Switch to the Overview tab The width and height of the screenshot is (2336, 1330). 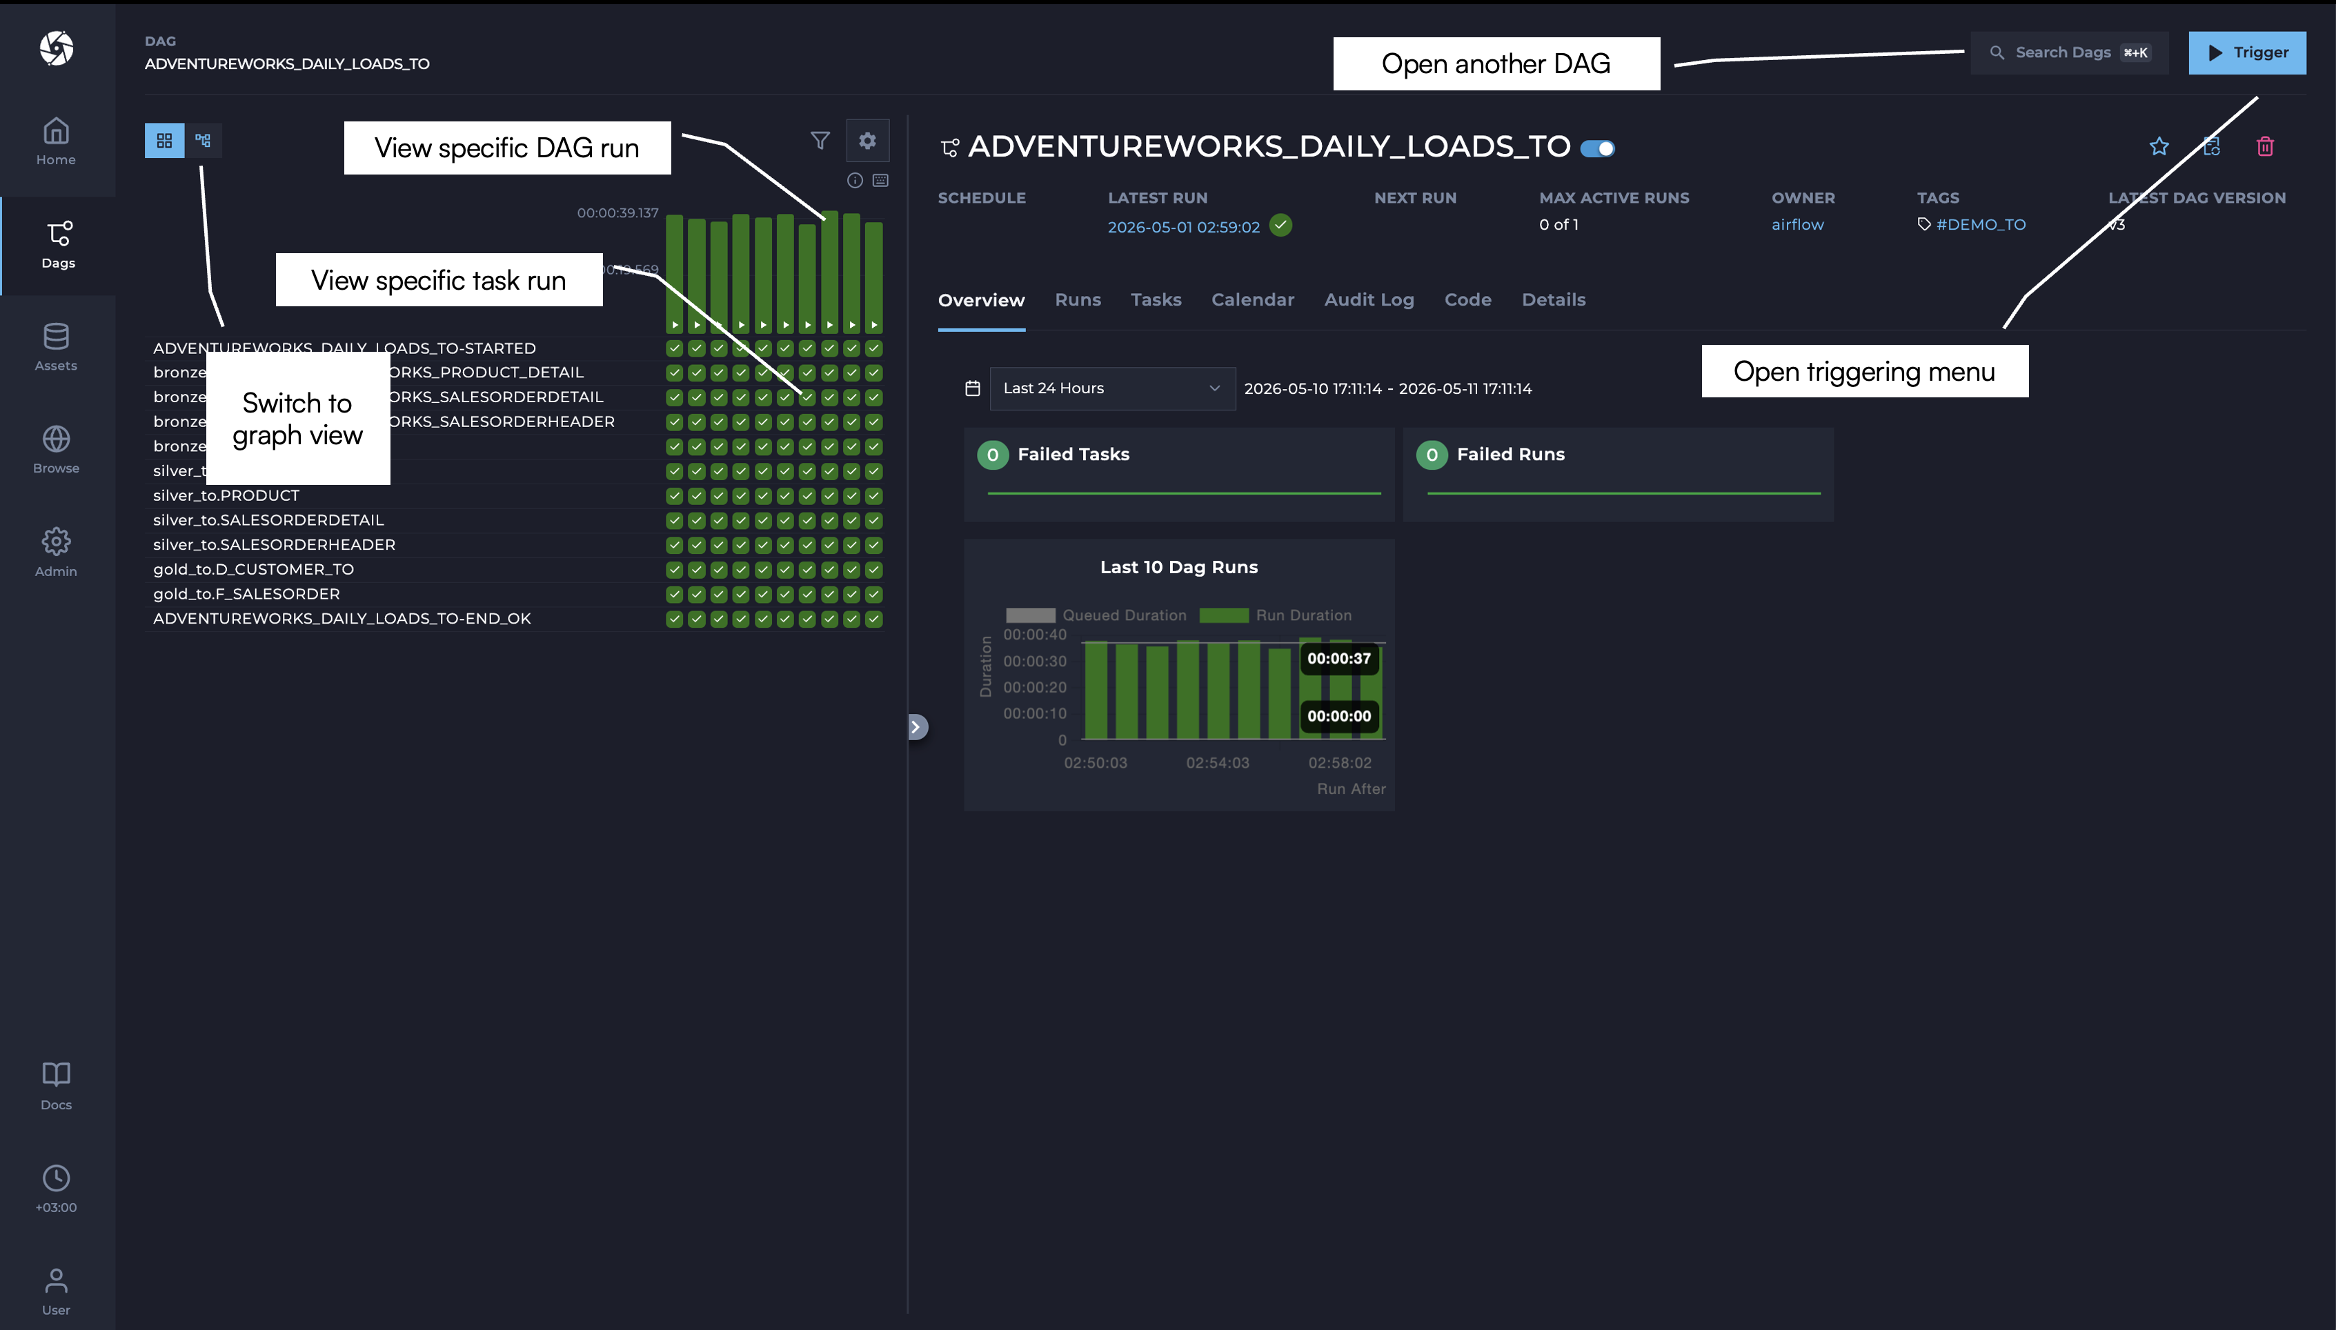pyautogui.click(x=981, y=299)
